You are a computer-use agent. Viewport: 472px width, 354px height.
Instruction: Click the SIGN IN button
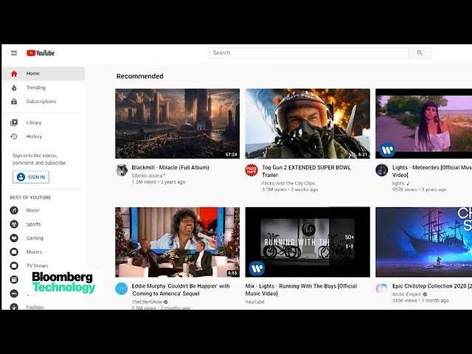point(31,177)
